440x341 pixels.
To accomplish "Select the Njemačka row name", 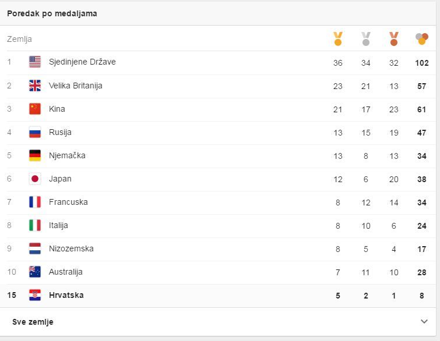I will point(67,155).
